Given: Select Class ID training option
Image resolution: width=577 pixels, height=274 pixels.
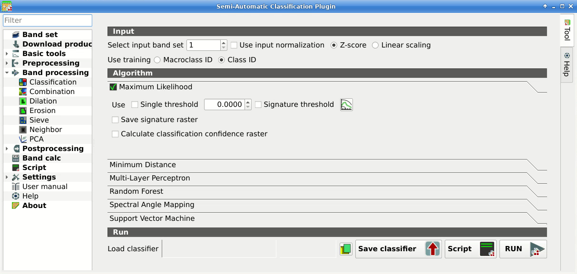Looking at the screenshot, I should pyautogui.click(x=222, y=60).
